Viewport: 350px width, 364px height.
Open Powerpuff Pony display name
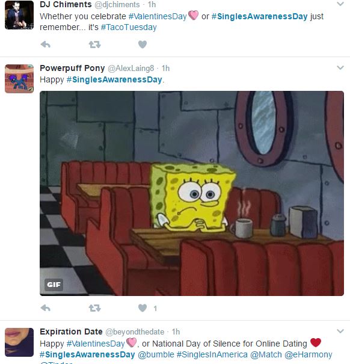(x=72, y=68)
